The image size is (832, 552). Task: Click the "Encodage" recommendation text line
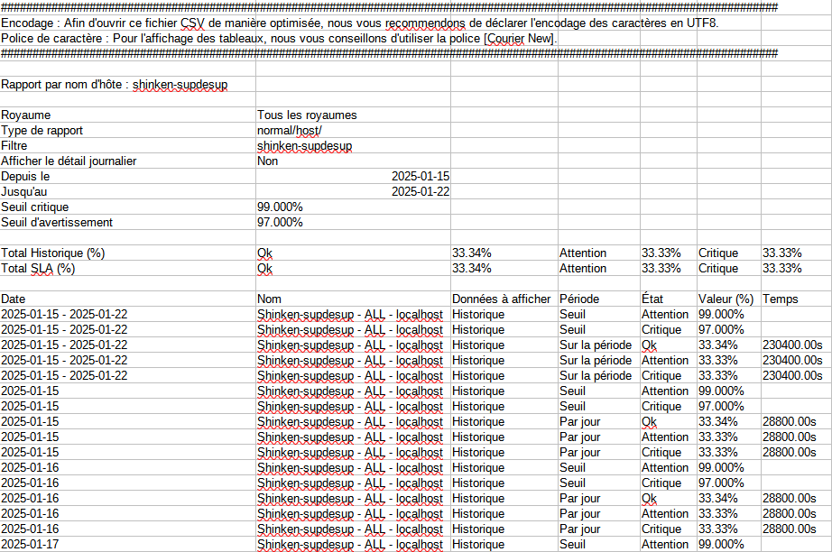click(361, 23)
